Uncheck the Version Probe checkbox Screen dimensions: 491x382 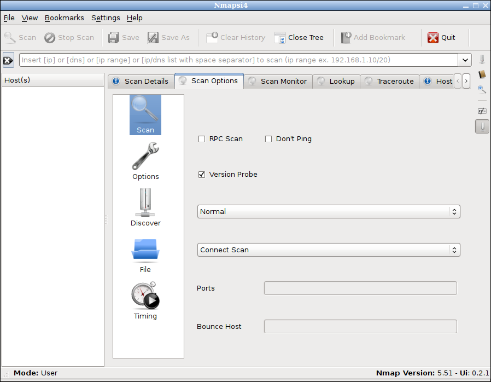pyautogui.click(x=202, y=175)
